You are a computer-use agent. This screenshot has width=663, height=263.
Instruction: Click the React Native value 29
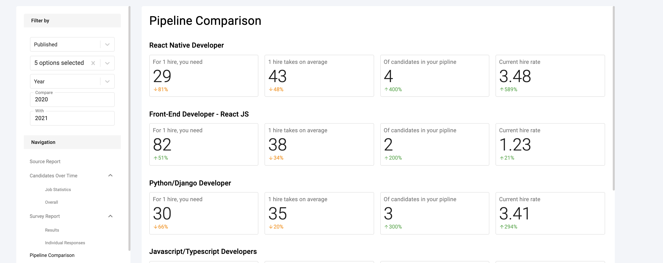[162, 76]
